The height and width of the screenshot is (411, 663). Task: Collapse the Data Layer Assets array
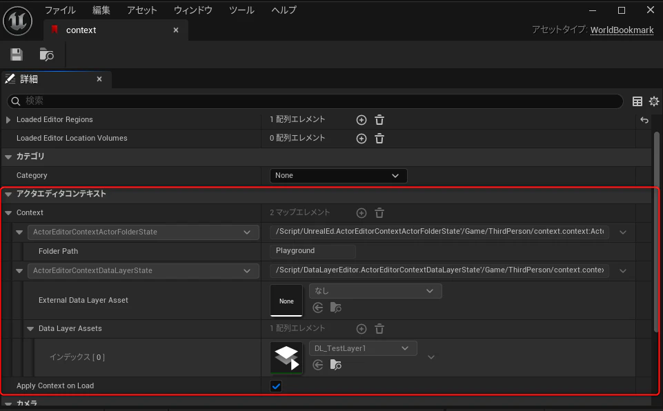(30, 329)
